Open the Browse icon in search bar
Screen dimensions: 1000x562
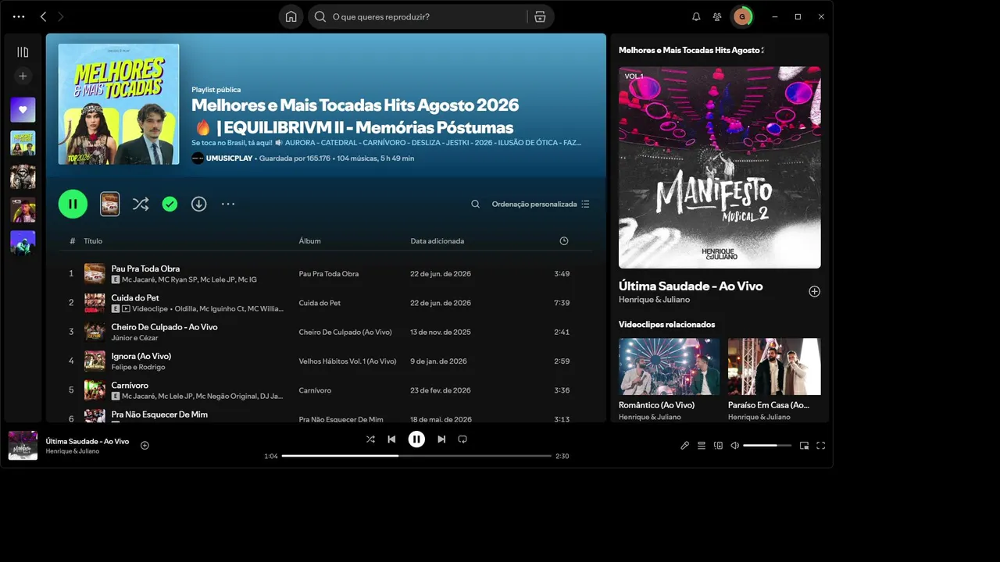pyautogui.click(x=540, y=16)
